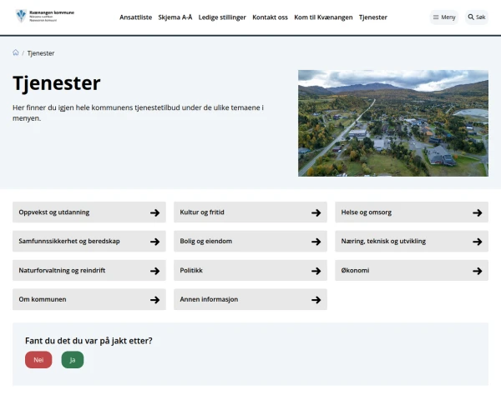Select Kontakt oss in the top menu
This screenshot has height=400, width=501.
[270, 17]
